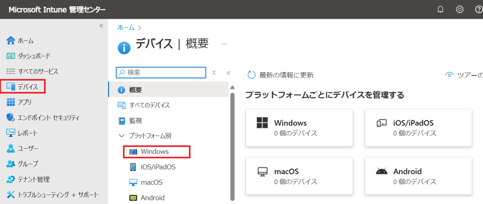Collapse the devices submenu with double chevron

[x=228, y=73]
